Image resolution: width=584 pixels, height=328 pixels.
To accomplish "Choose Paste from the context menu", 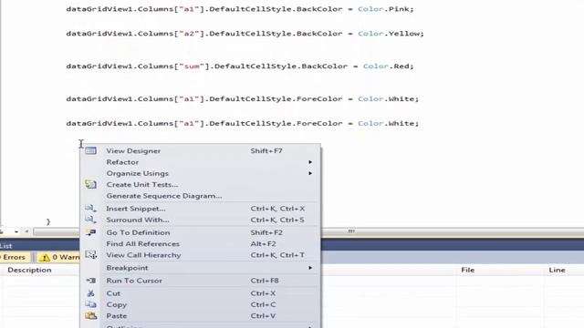I will tap(200, 316).
